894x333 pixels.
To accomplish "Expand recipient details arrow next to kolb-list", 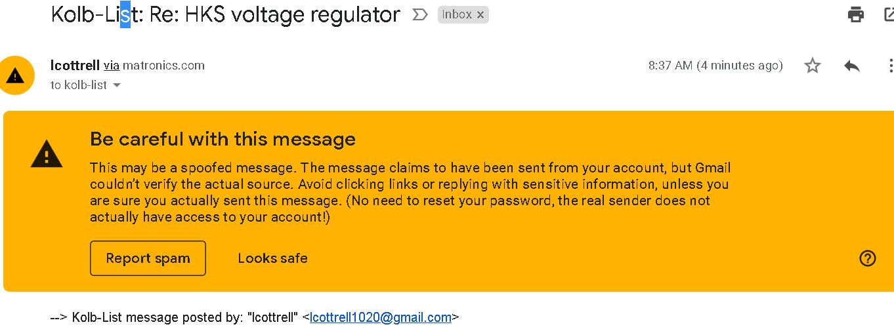I will tap(117, 85).
